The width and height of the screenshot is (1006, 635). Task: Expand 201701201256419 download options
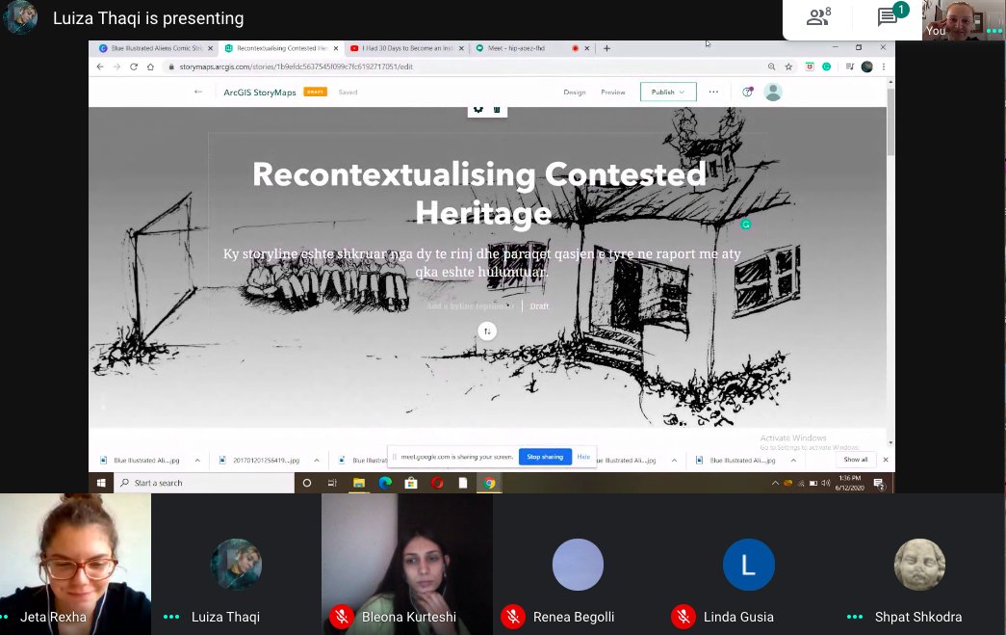click(317, 461)
